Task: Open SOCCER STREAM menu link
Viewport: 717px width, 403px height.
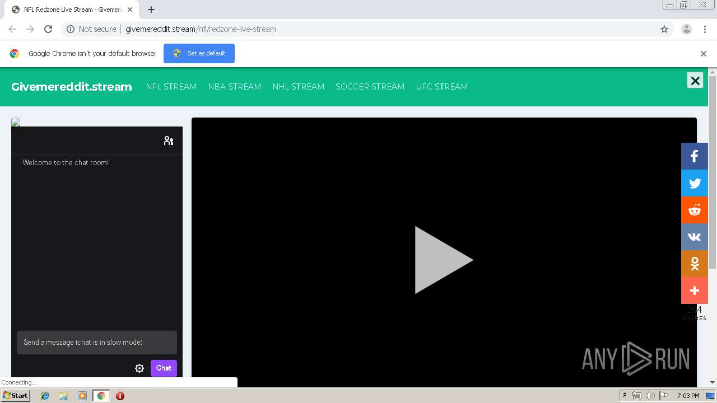Action: point(370,87)
